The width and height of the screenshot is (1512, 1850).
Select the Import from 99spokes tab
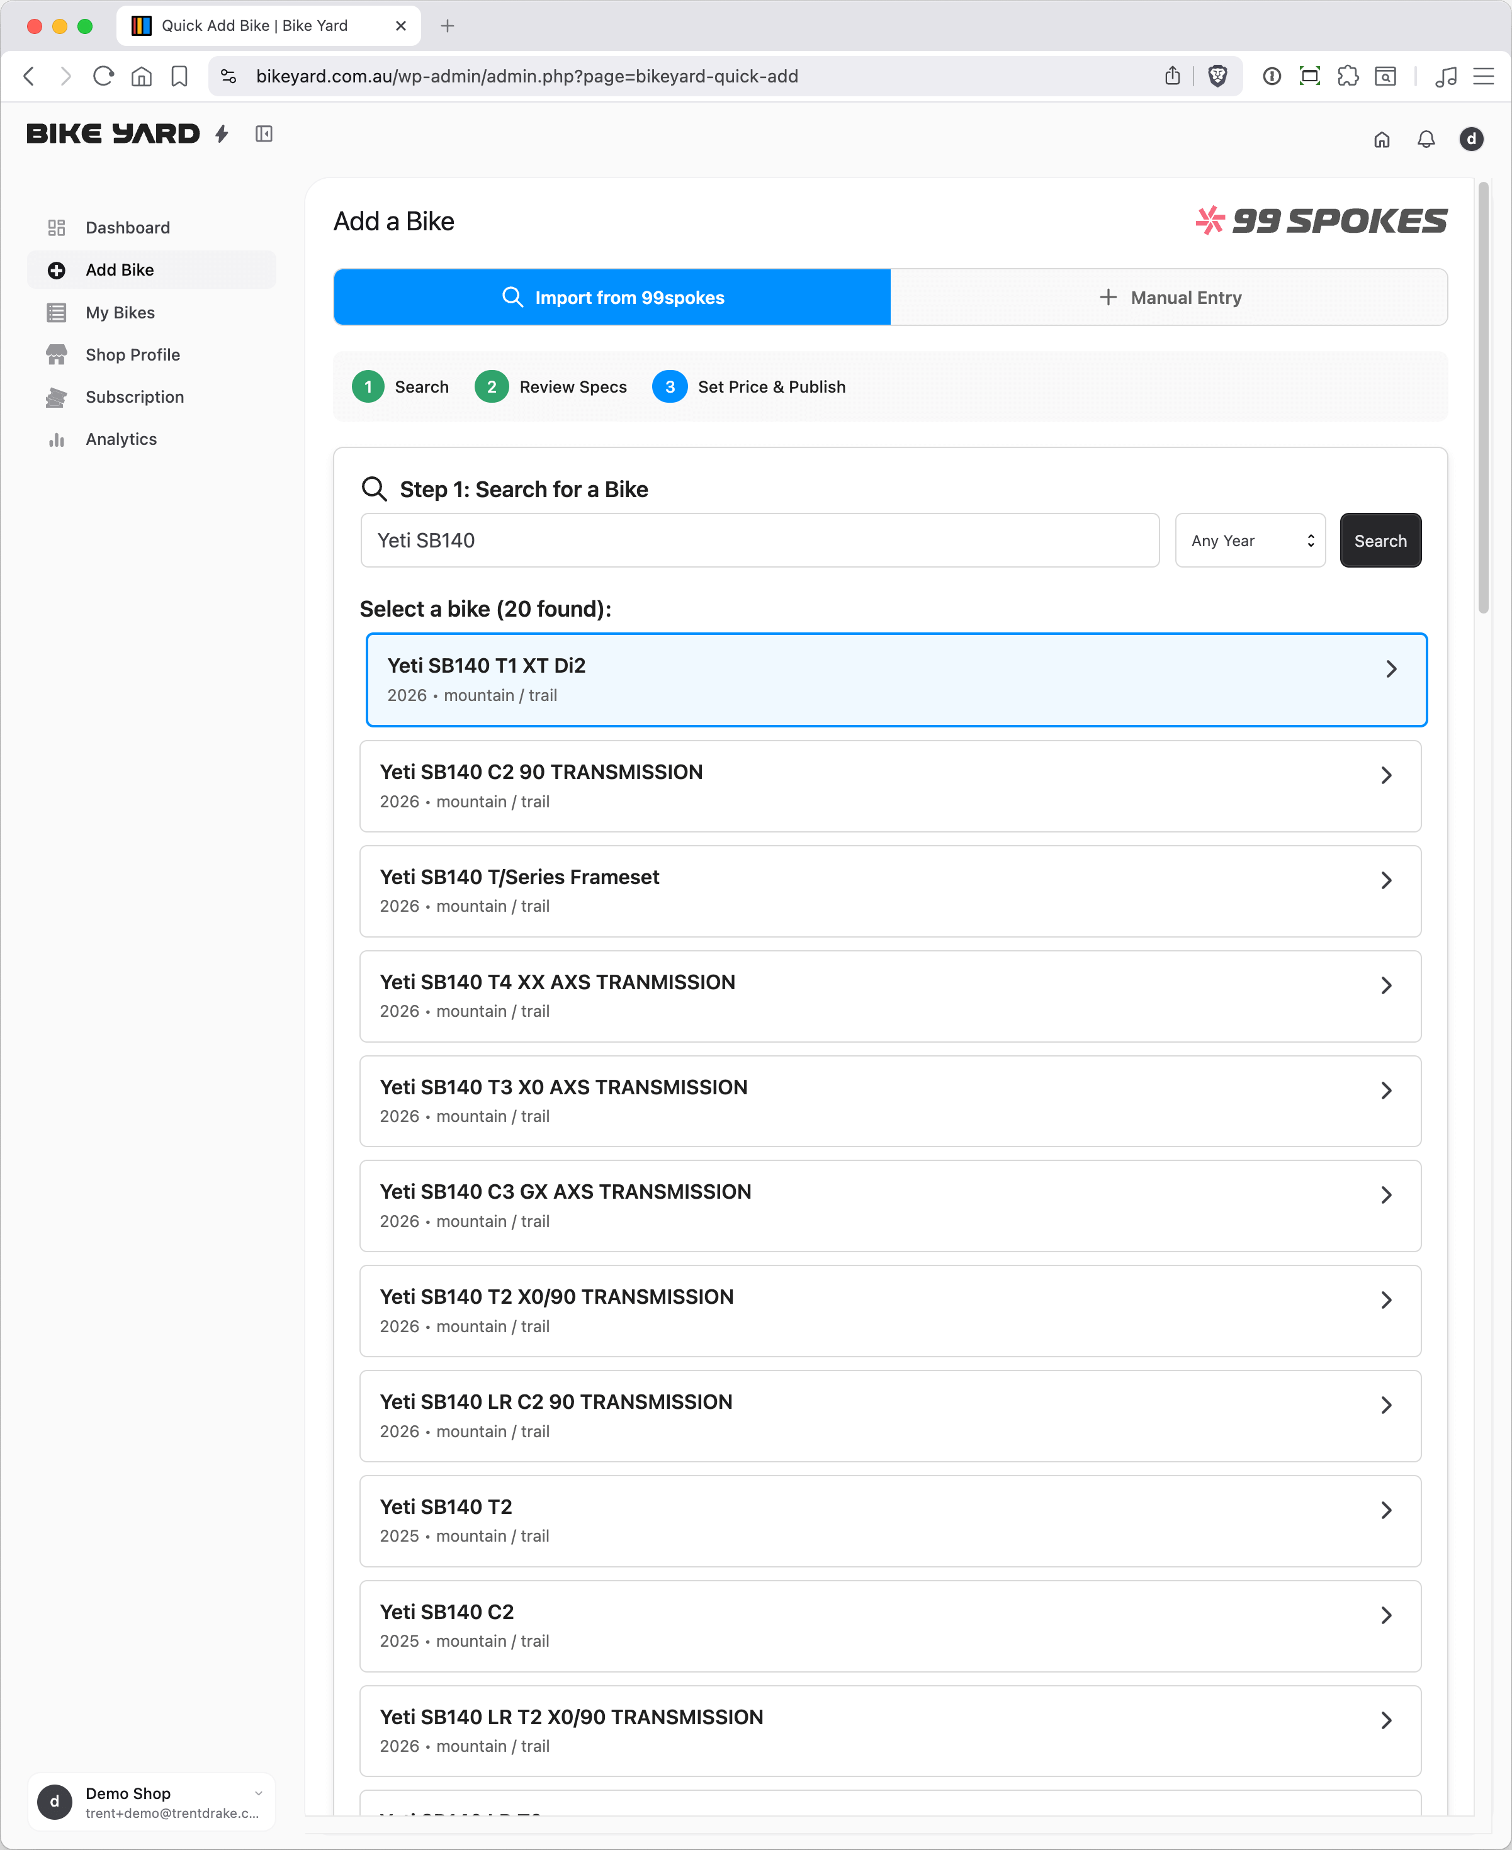click(611, 297)
